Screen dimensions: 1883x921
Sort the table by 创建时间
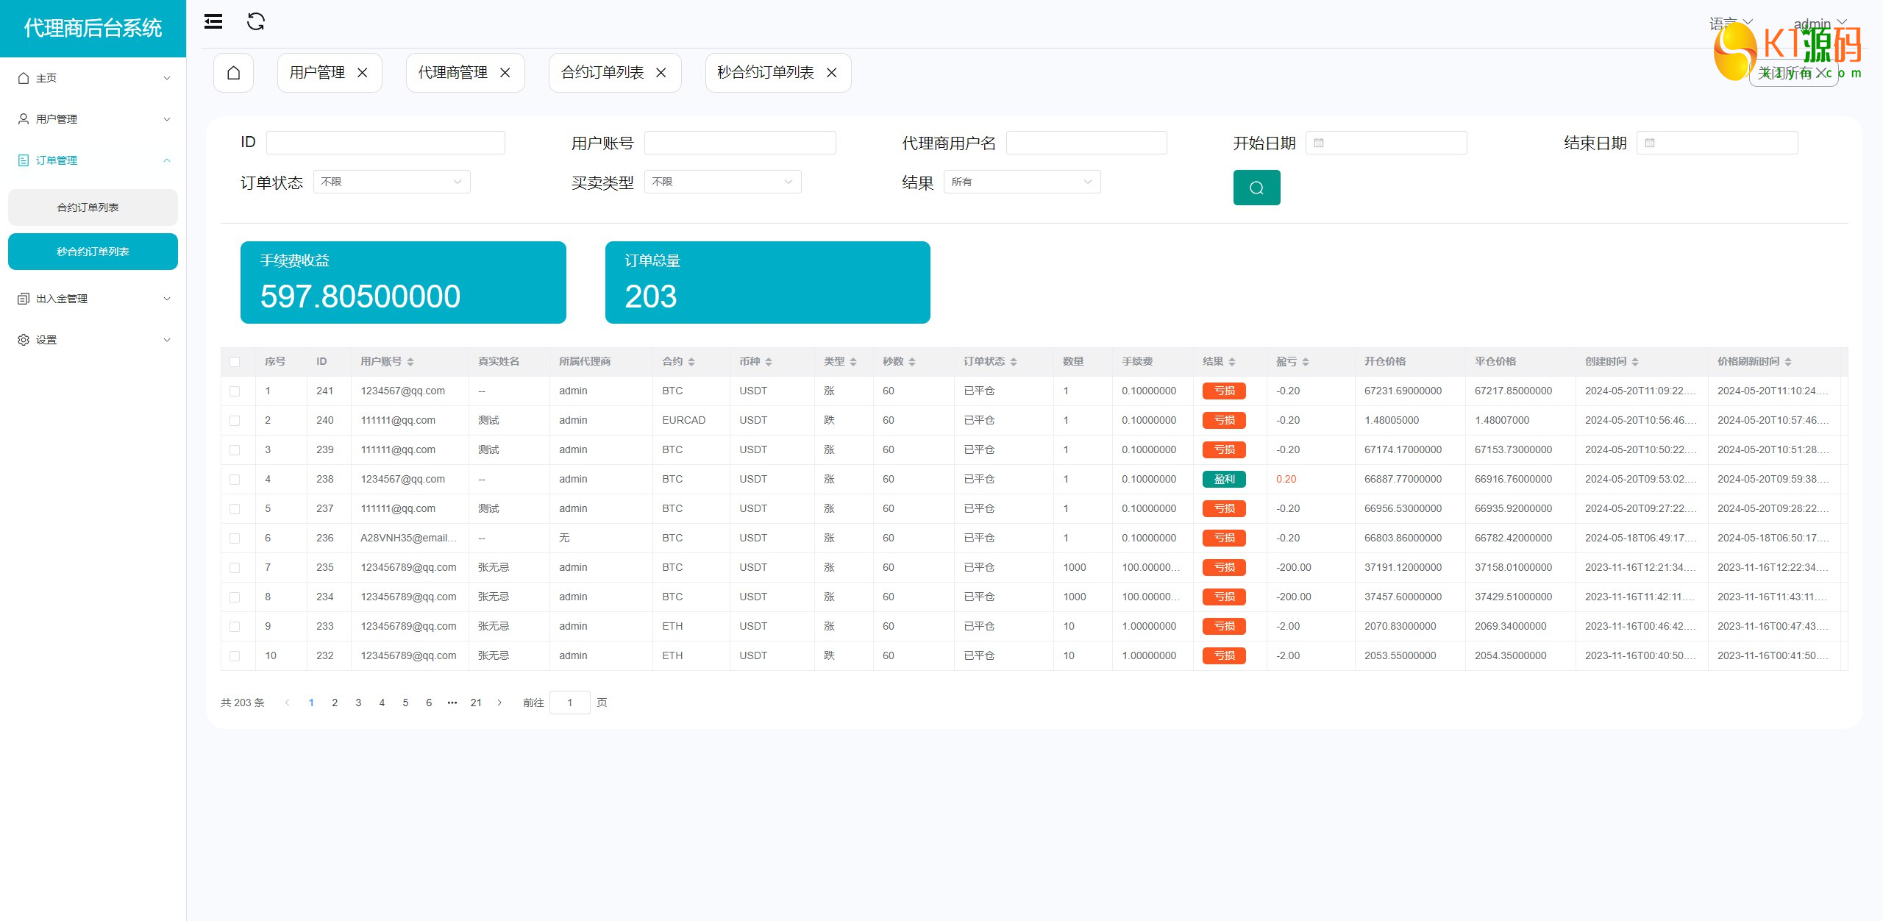point(1635,362)
